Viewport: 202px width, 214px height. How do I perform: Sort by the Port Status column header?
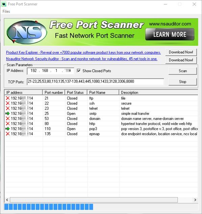point(76,92)
